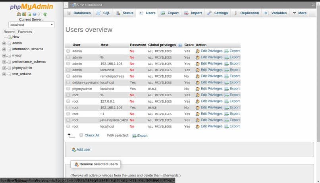This screenshot has height=183, width=320.
Task: Click the Export icon for admin at remoteipadress
Action: (226, 76)
